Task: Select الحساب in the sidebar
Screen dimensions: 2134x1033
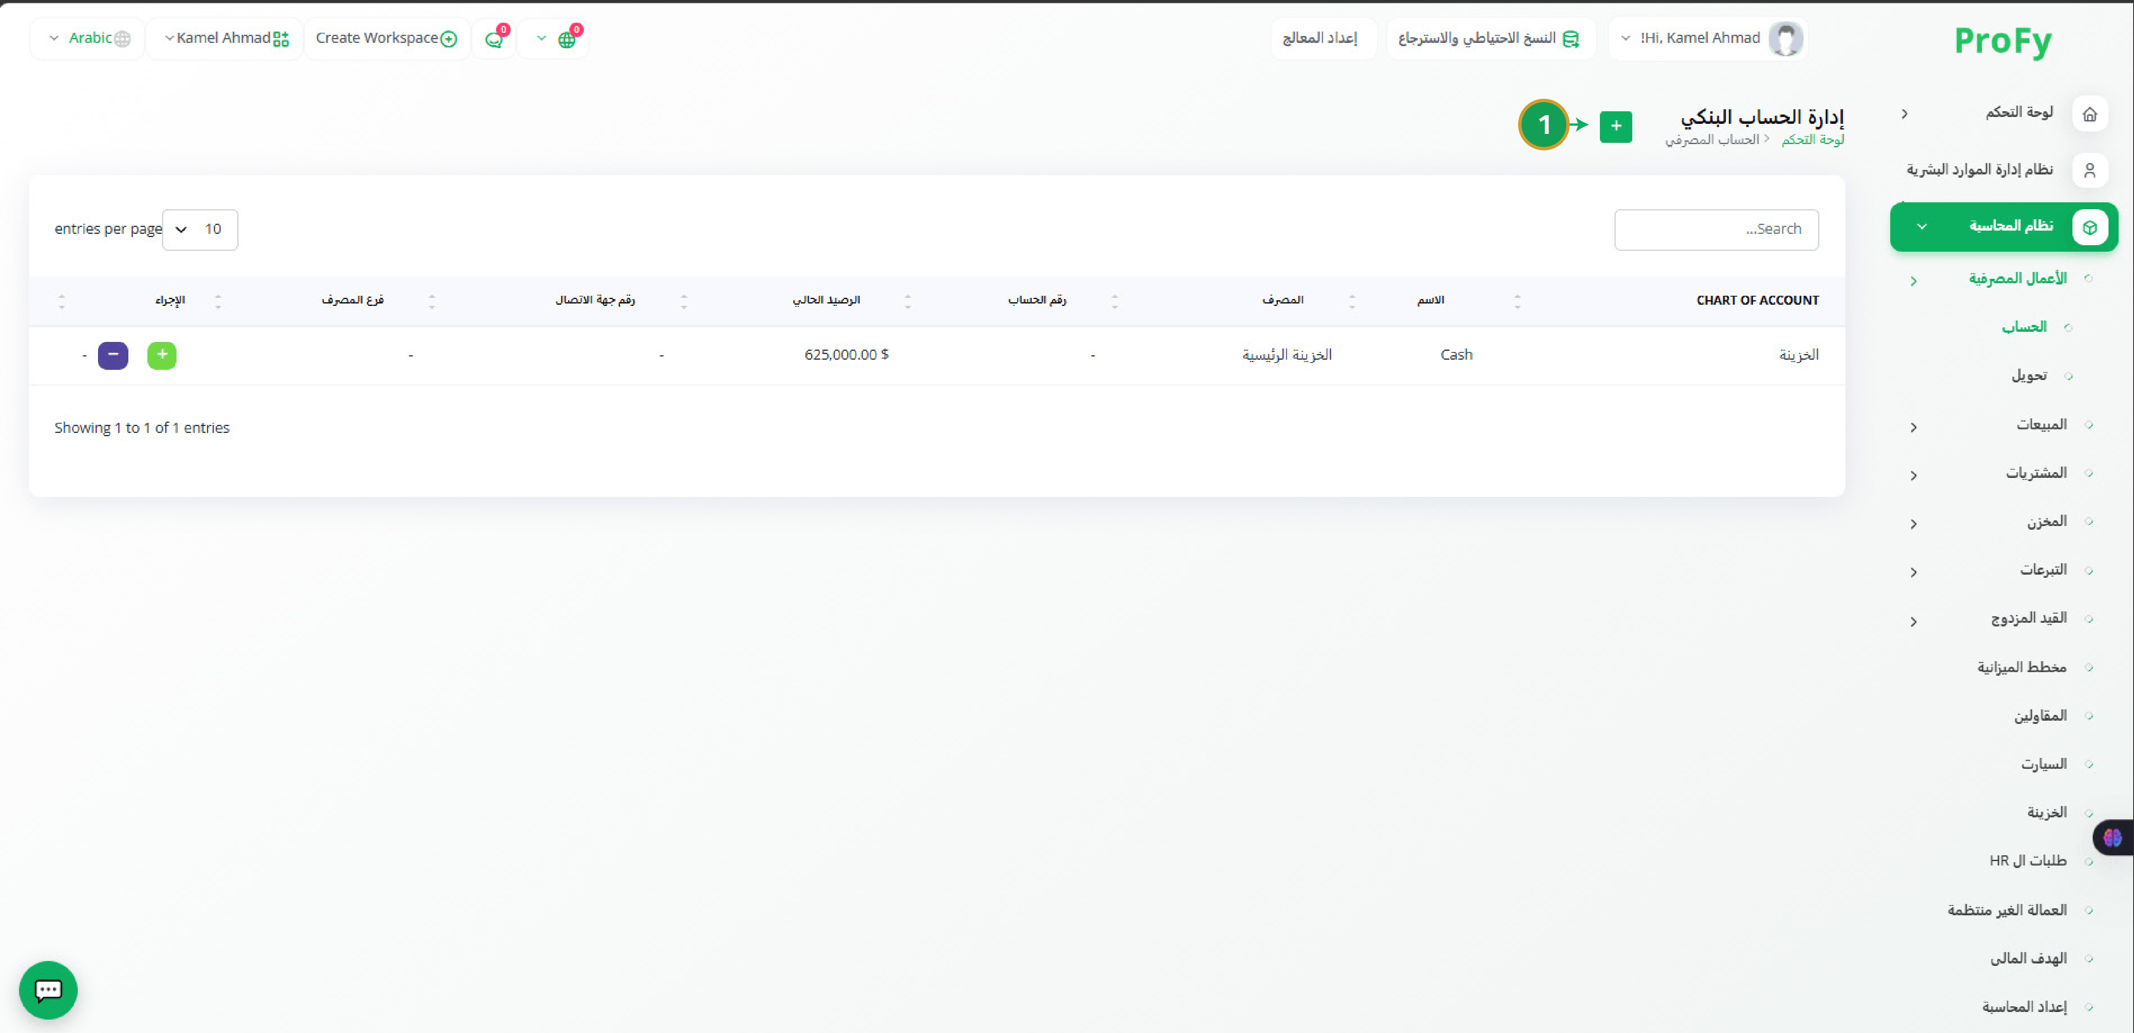Action: point(2024,327)
